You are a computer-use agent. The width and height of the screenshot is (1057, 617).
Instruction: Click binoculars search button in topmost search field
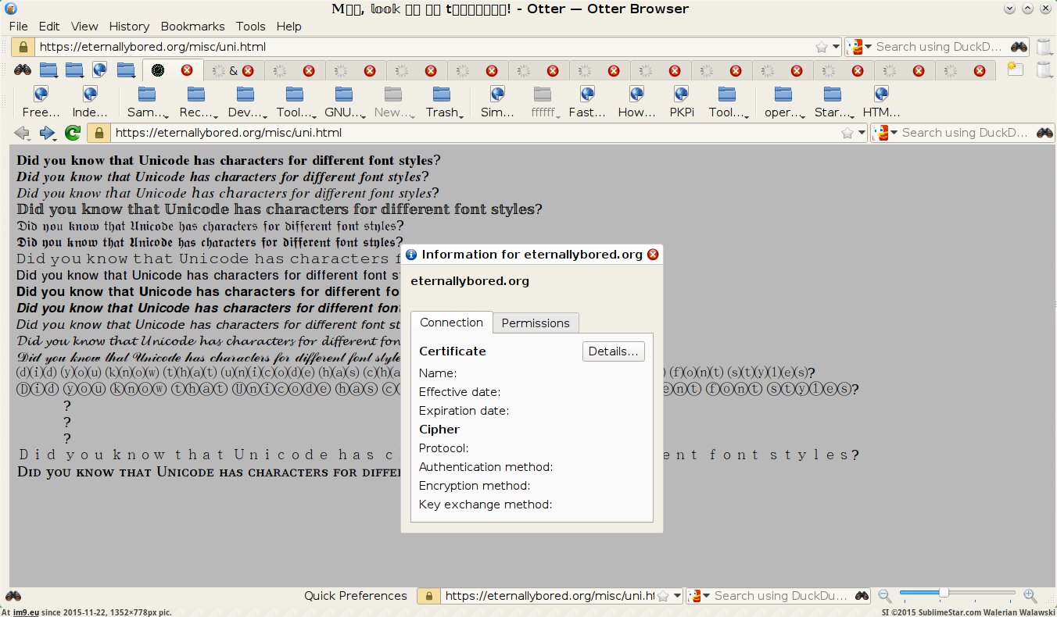point(1019,47)
